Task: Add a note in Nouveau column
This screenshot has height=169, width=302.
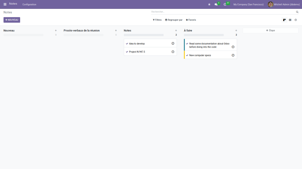Action: click(56, 30)
